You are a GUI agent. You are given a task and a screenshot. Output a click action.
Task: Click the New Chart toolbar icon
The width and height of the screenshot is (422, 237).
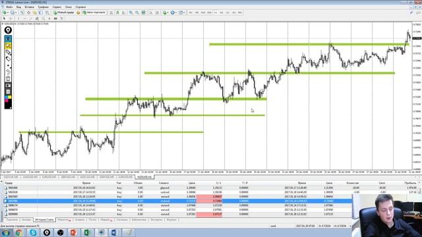click(x=4, y=13)
